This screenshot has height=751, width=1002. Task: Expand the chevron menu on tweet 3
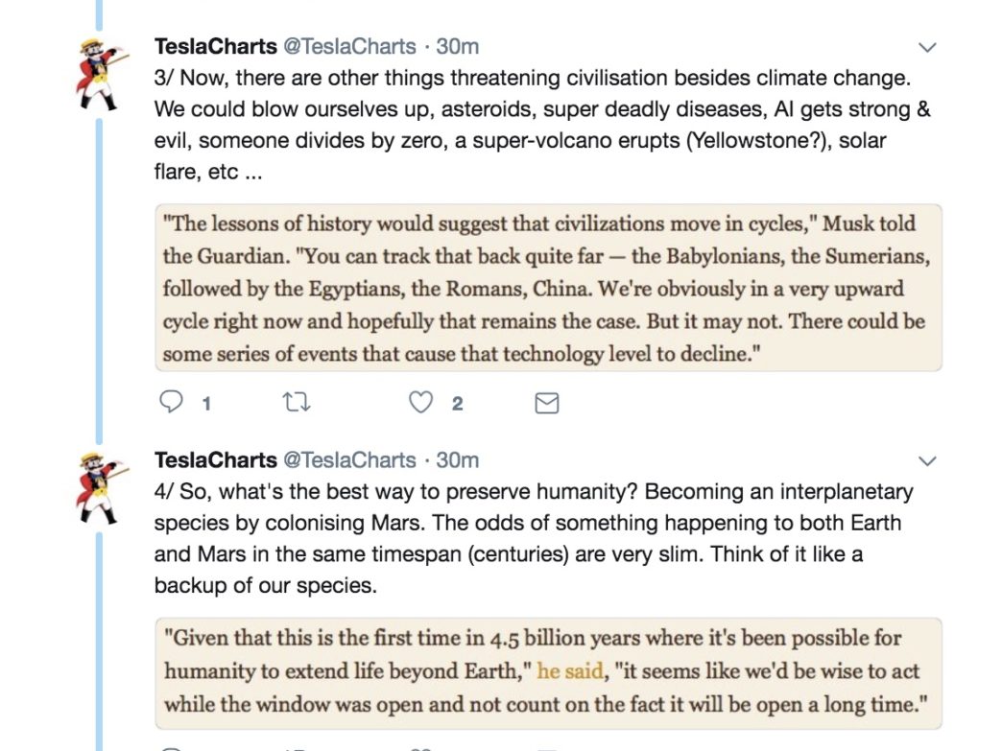tap(926, 47)
